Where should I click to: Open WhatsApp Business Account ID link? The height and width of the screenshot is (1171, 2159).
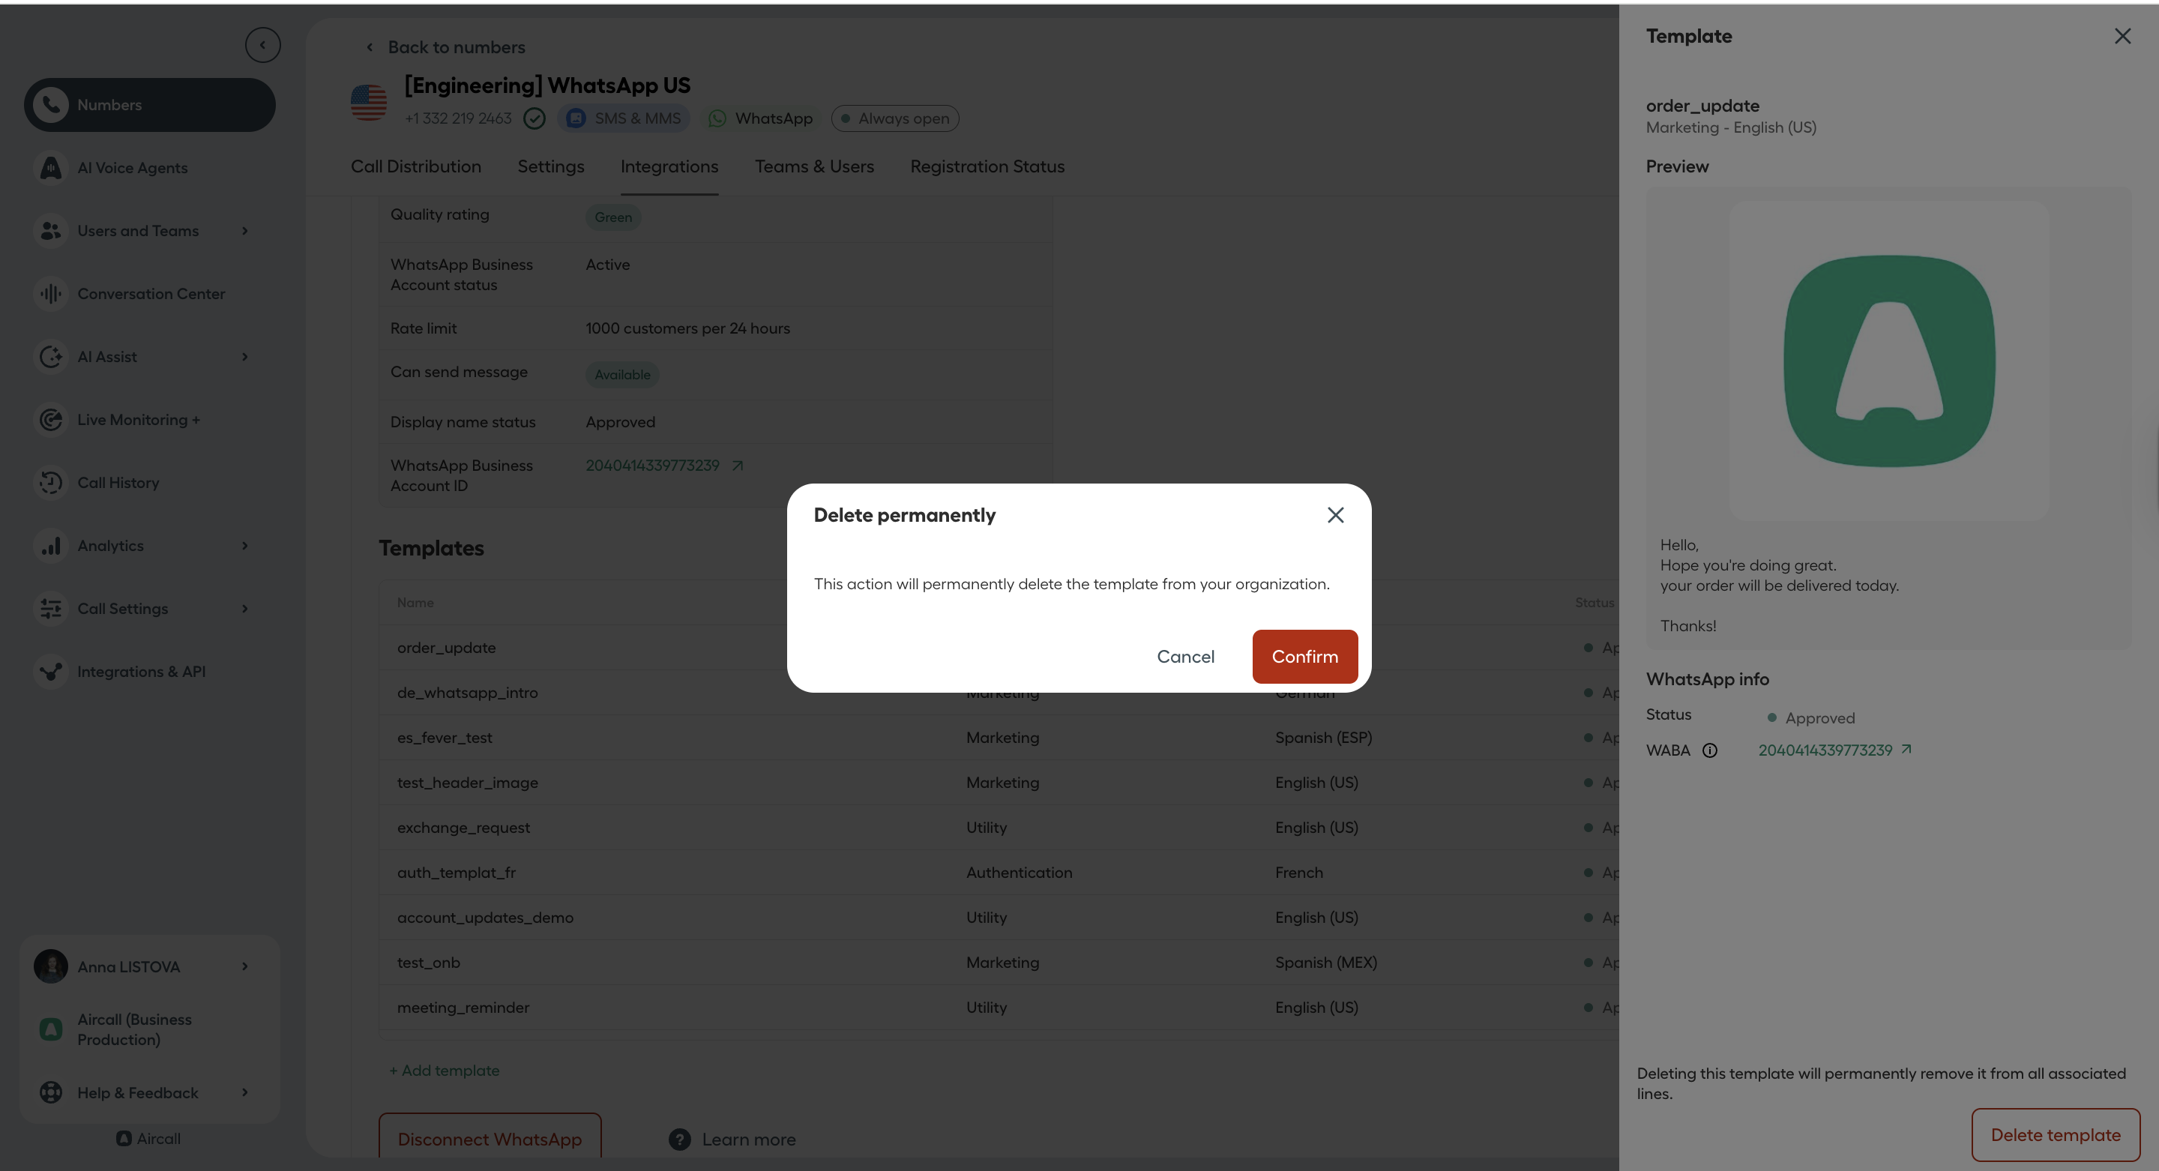tap(652, 466)
